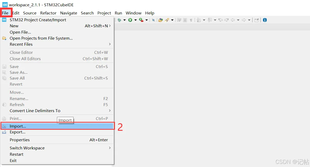Click the Save menu entry
Viewport: 310px width, 167px height.
click(x=57, y=67)
